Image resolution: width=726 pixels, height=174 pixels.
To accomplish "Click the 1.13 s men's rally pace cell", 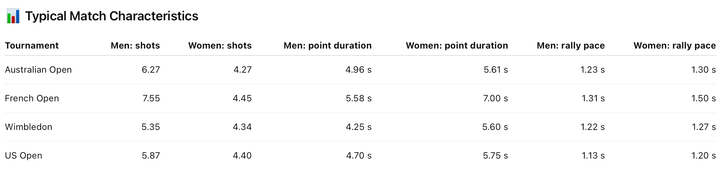I will click(593, 156).
